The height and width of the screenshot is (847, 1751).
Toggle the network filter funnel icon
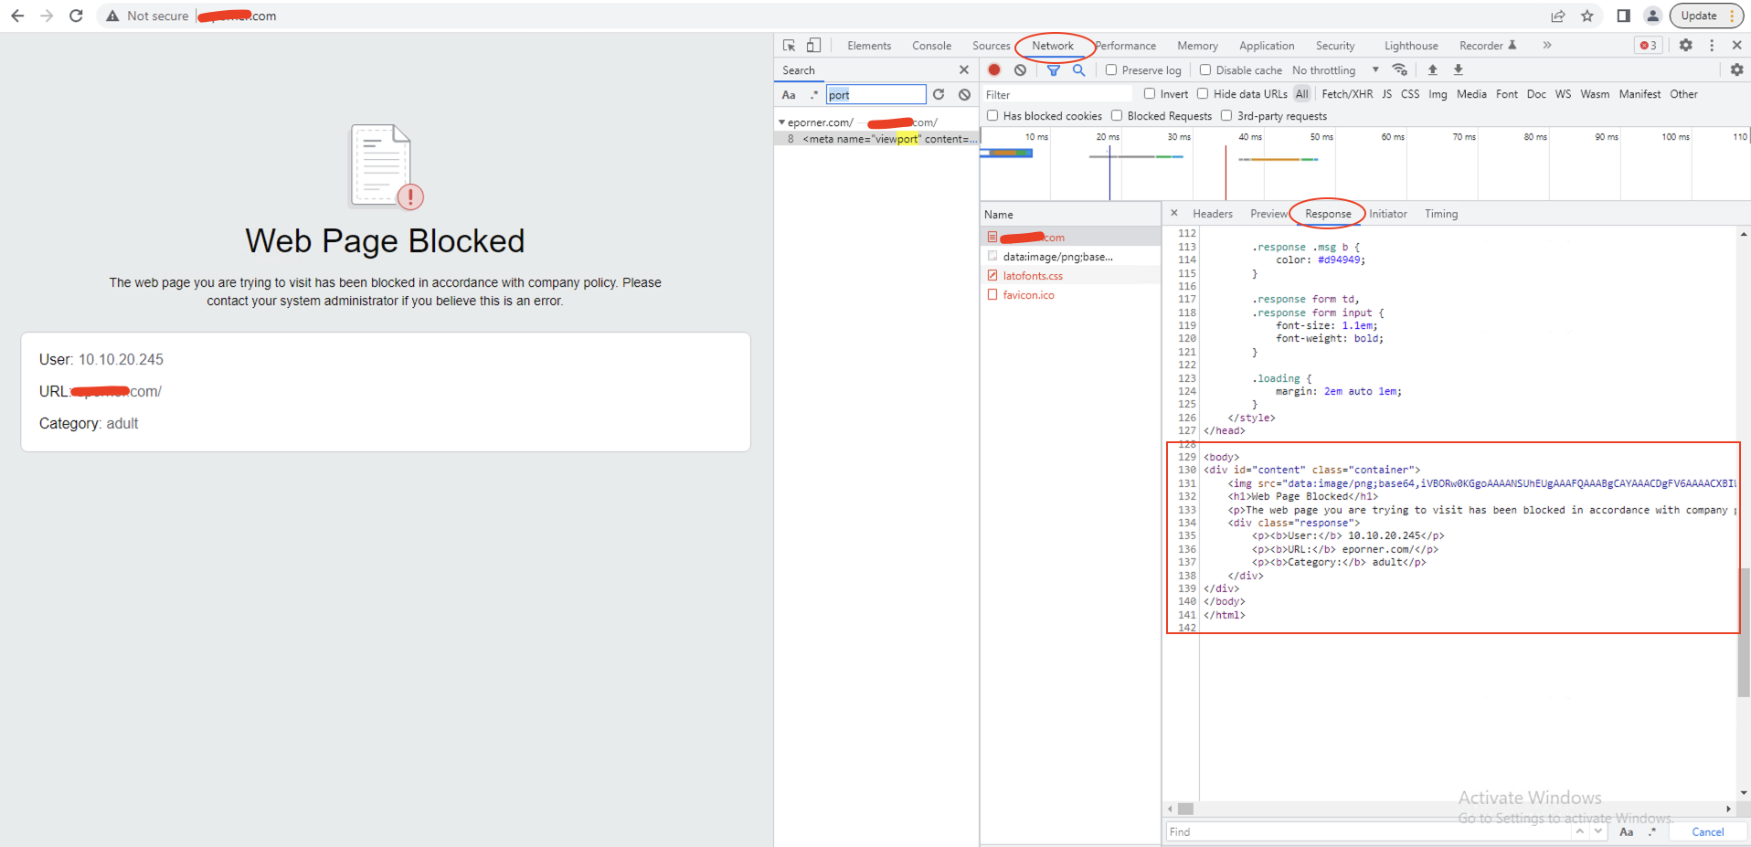(1053, 69)
